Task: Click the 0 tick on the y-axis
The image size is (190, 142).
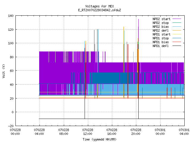Action: click(12, 112)
